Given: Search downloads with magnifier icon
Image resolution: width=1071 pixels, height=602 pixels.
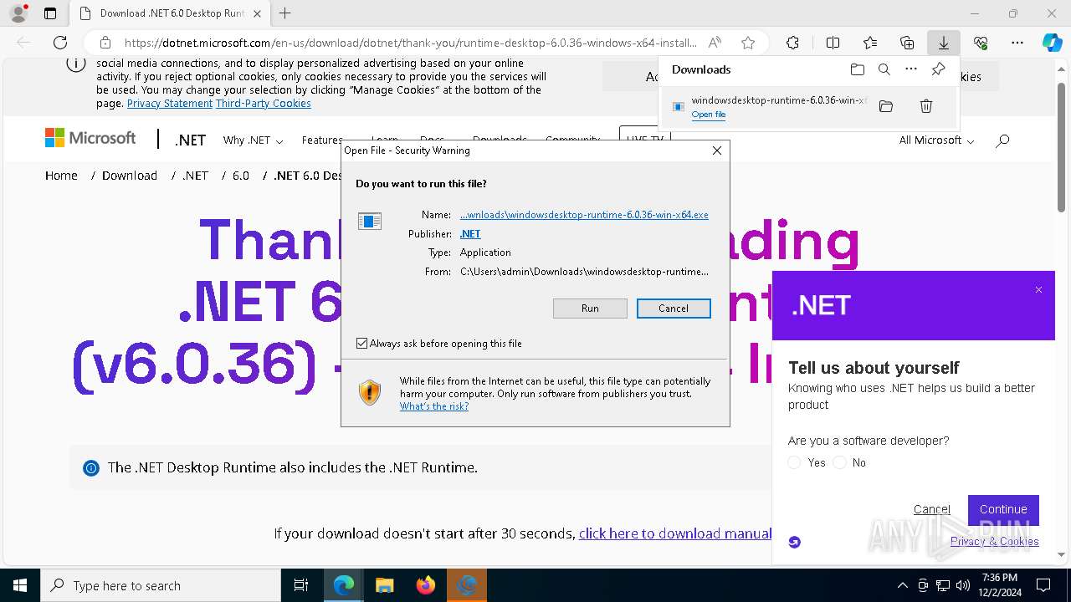Looking at the screenshot, I should pyautogui.click(x=884, y=69).
